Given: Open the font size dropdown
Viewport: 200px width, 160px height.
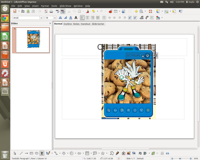Looking at the screenshot, I should pos(55,18).
